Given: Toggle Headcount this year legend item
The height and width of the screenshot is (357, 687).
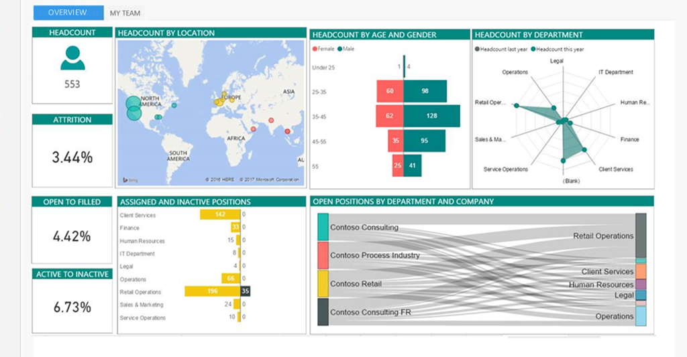Looking at the screenshot, I should click(558, 50).
